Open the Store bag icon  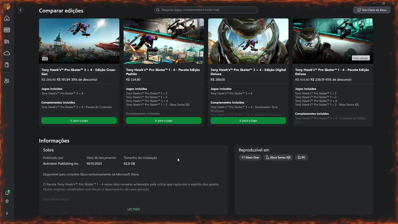[7, 65]
